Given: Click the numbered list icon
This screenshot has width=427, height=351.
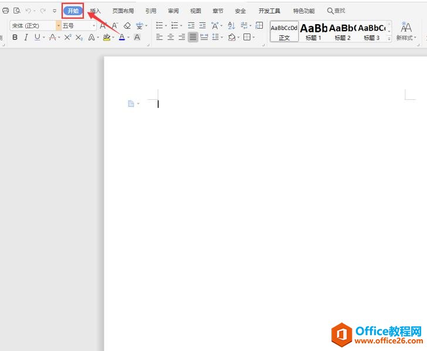Looking at the screenshot, I should (175, 26).
